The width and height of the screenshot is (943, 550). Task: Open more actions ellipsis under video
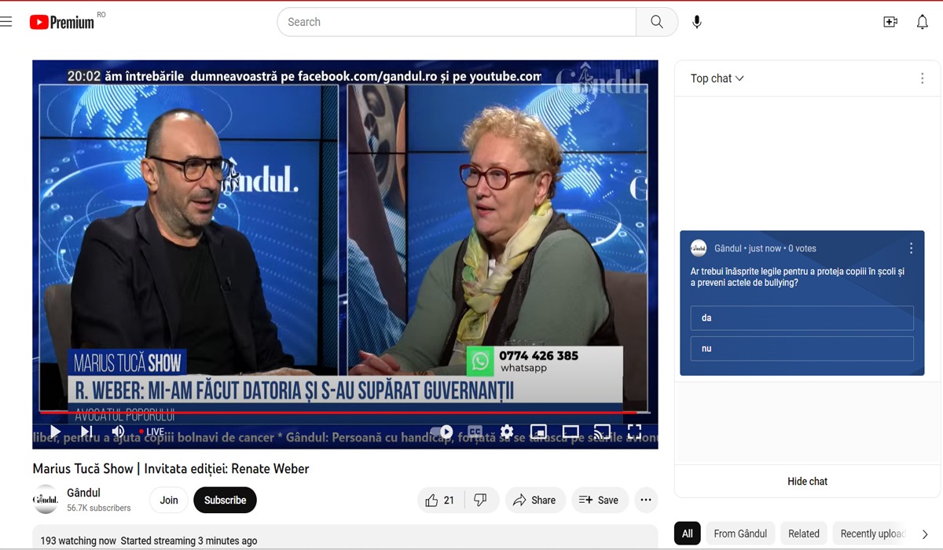(646, 500)
